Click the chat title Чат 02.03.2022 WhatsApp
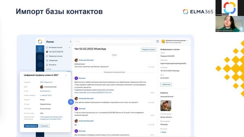Screen dimensions: 244x137 tap(90, 49)
